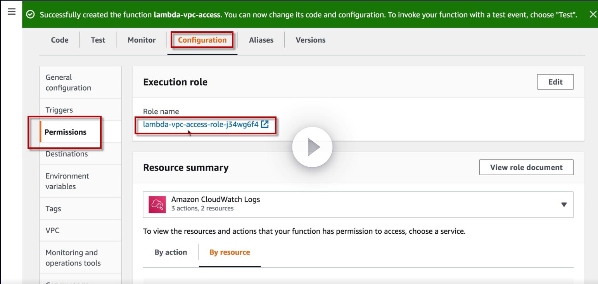
Task: Click the Amazon CloudWatch Logs service icon
Action: 157,204
